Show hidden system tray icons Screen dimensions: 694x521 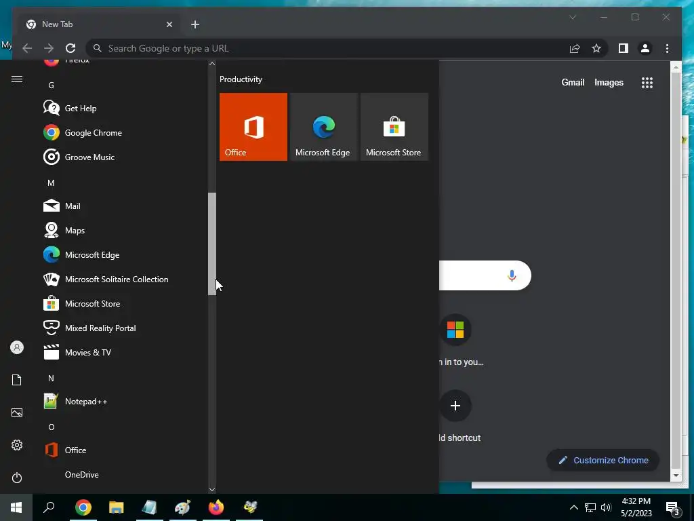pyautogui.click(x=573, y=507)
